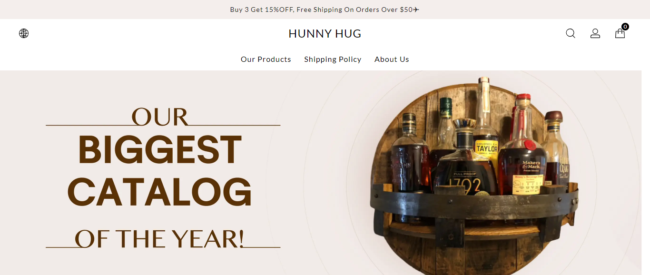Click the airplane icon in announcement bar
The image size is (650, 275).
click(416, 10)
